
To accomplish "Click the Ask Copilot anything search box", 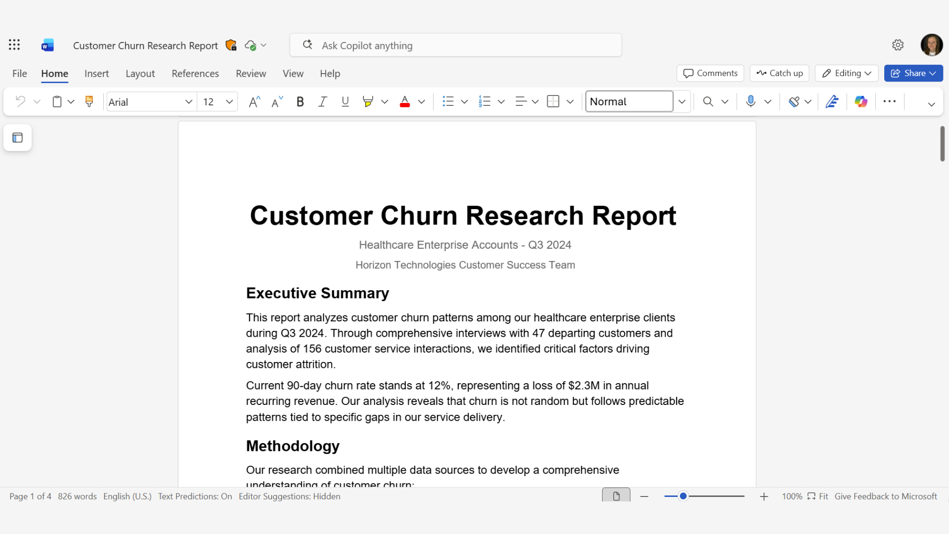I will [455, 45].
